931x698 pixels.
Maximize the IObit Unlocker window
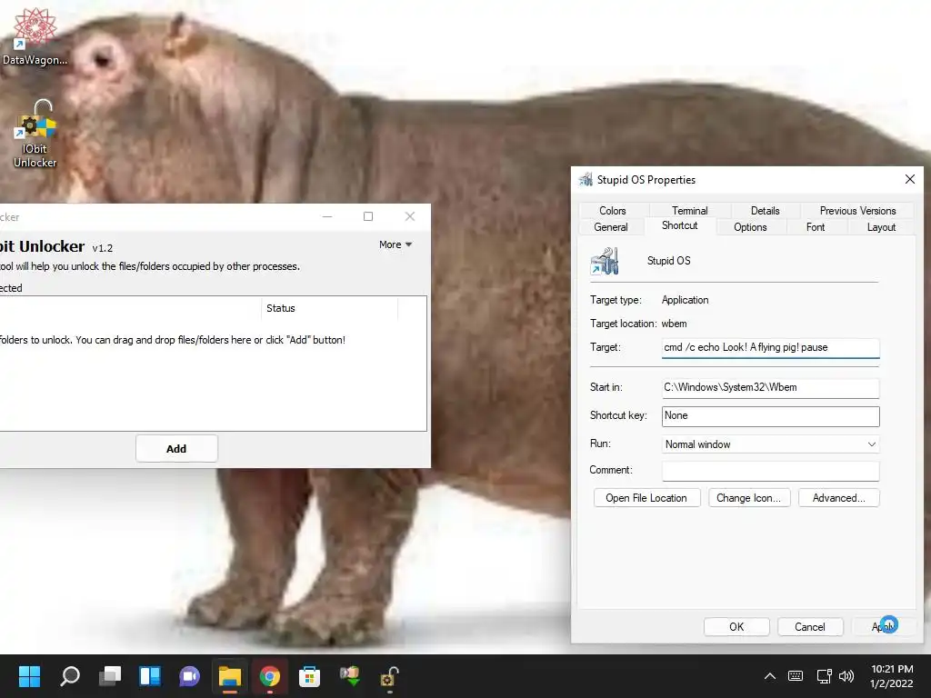[368, 216]
